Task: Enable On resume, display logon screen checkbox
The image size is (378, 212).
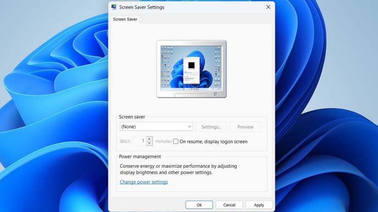Action: click(176, 141)
